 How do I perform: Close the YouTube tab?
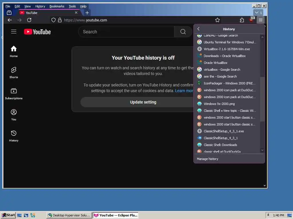point(76,13)
